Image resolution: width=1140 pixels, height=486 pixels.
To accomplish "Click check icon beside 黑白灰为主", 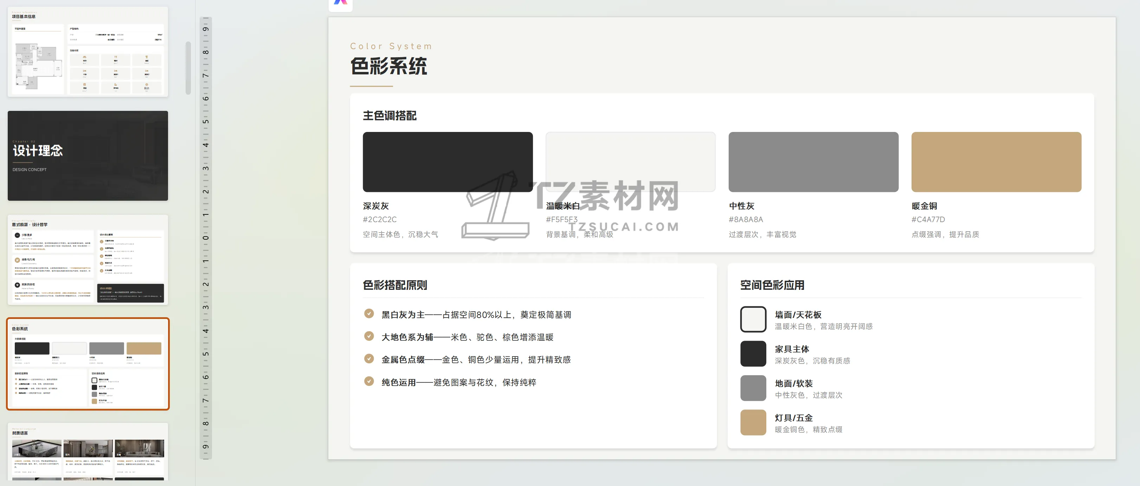I will click(x=369, y=314).
